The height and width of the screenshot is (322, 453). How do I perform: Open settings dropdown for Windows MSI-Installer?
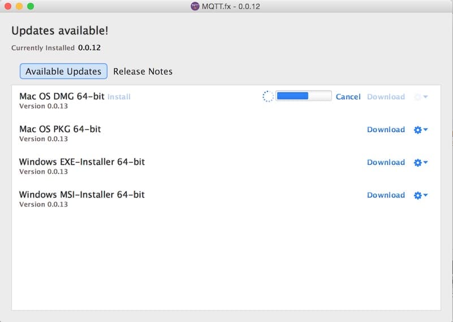(420, 195)
